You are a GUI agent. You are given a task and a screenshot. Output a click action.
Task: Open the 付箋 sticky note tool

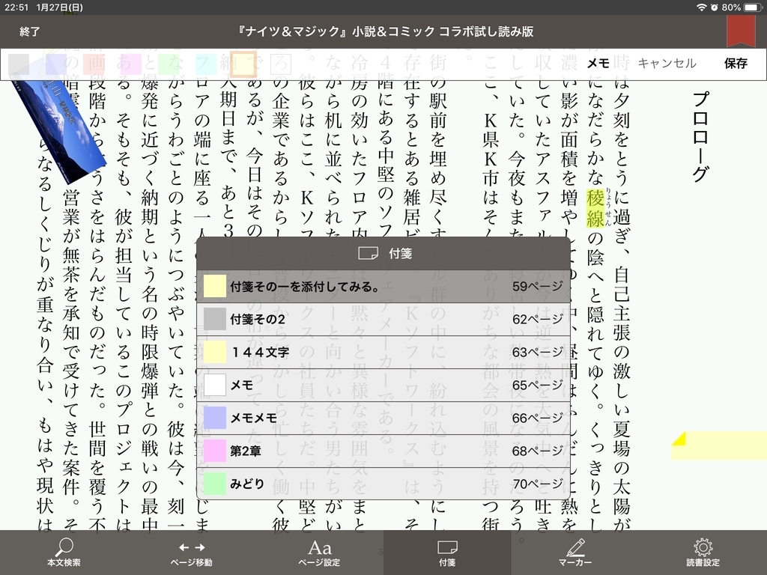click(x=447, y=552)
